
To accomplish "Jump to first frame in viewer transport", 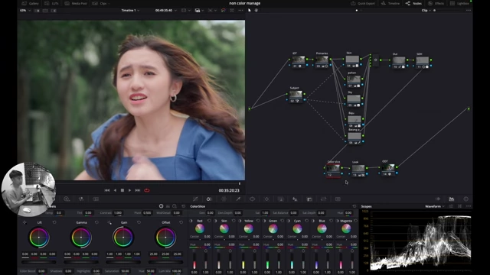I will [107, 190].
